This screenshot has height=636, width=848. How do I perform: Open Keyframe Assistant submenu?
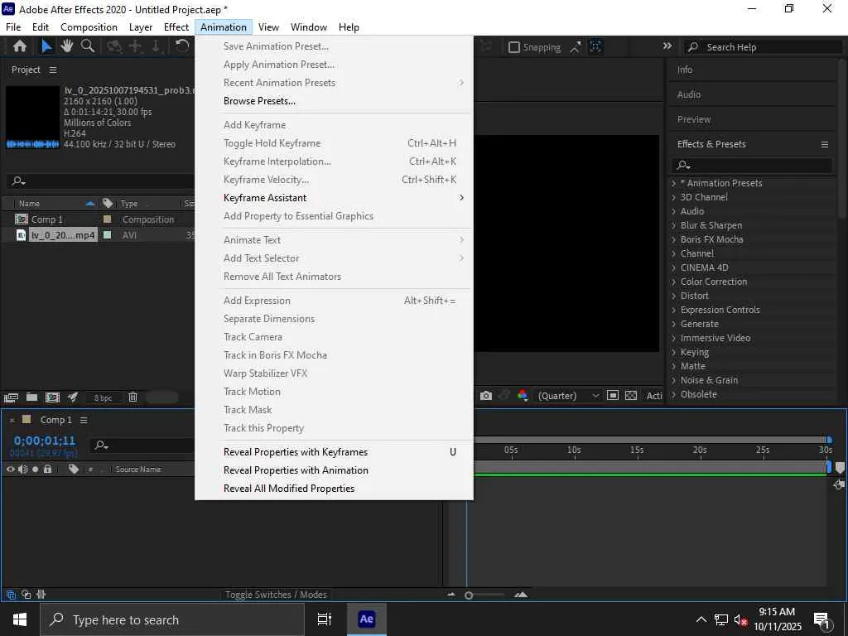(334, 198)
